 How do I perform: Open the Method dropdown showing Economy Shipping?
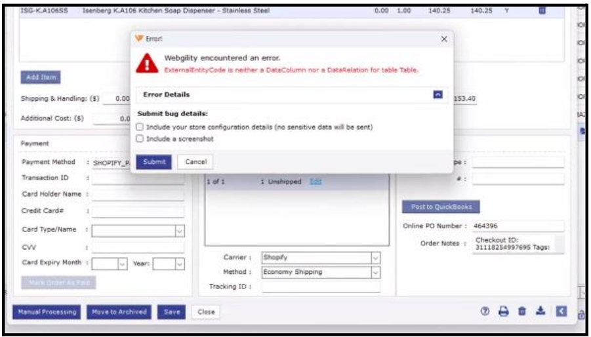tap(375, 272)
